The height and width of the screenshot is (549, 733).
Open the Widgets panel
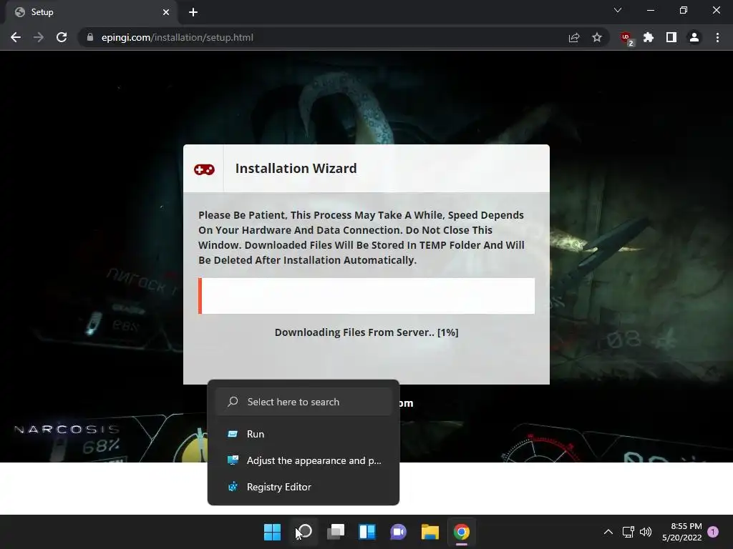pos(367,532)
